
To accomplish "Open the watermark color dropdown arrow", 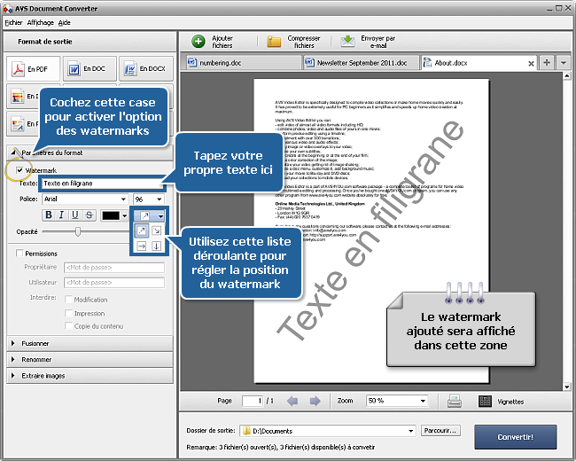I will point(125,215).
